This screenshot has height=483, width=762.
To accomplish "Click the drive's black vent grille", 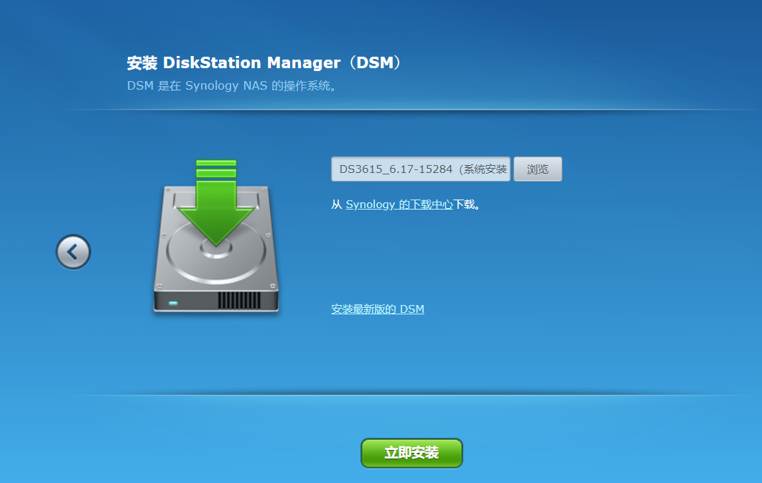I will point(239,301).
